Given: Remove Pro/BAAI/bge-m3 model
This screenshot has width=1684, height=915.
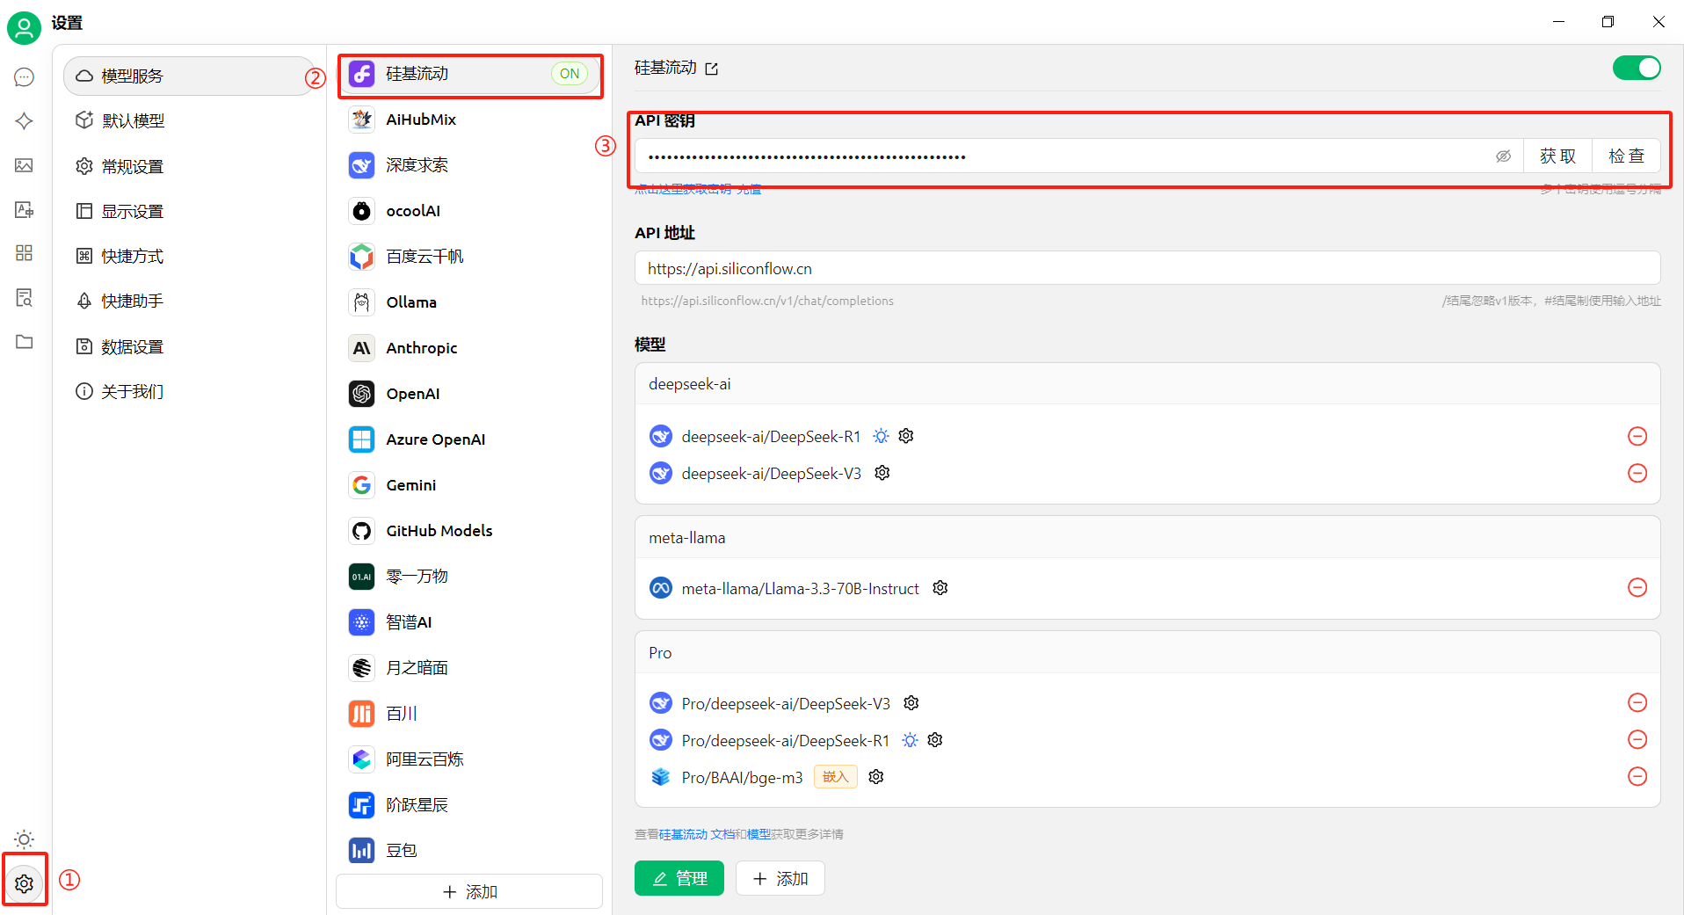Looking at the screenshot, I should tap(1637, 776).
